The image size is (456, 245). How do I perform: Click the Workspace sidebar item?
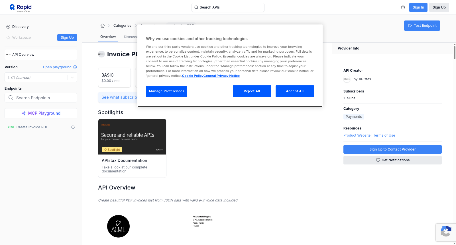[21, 38]
